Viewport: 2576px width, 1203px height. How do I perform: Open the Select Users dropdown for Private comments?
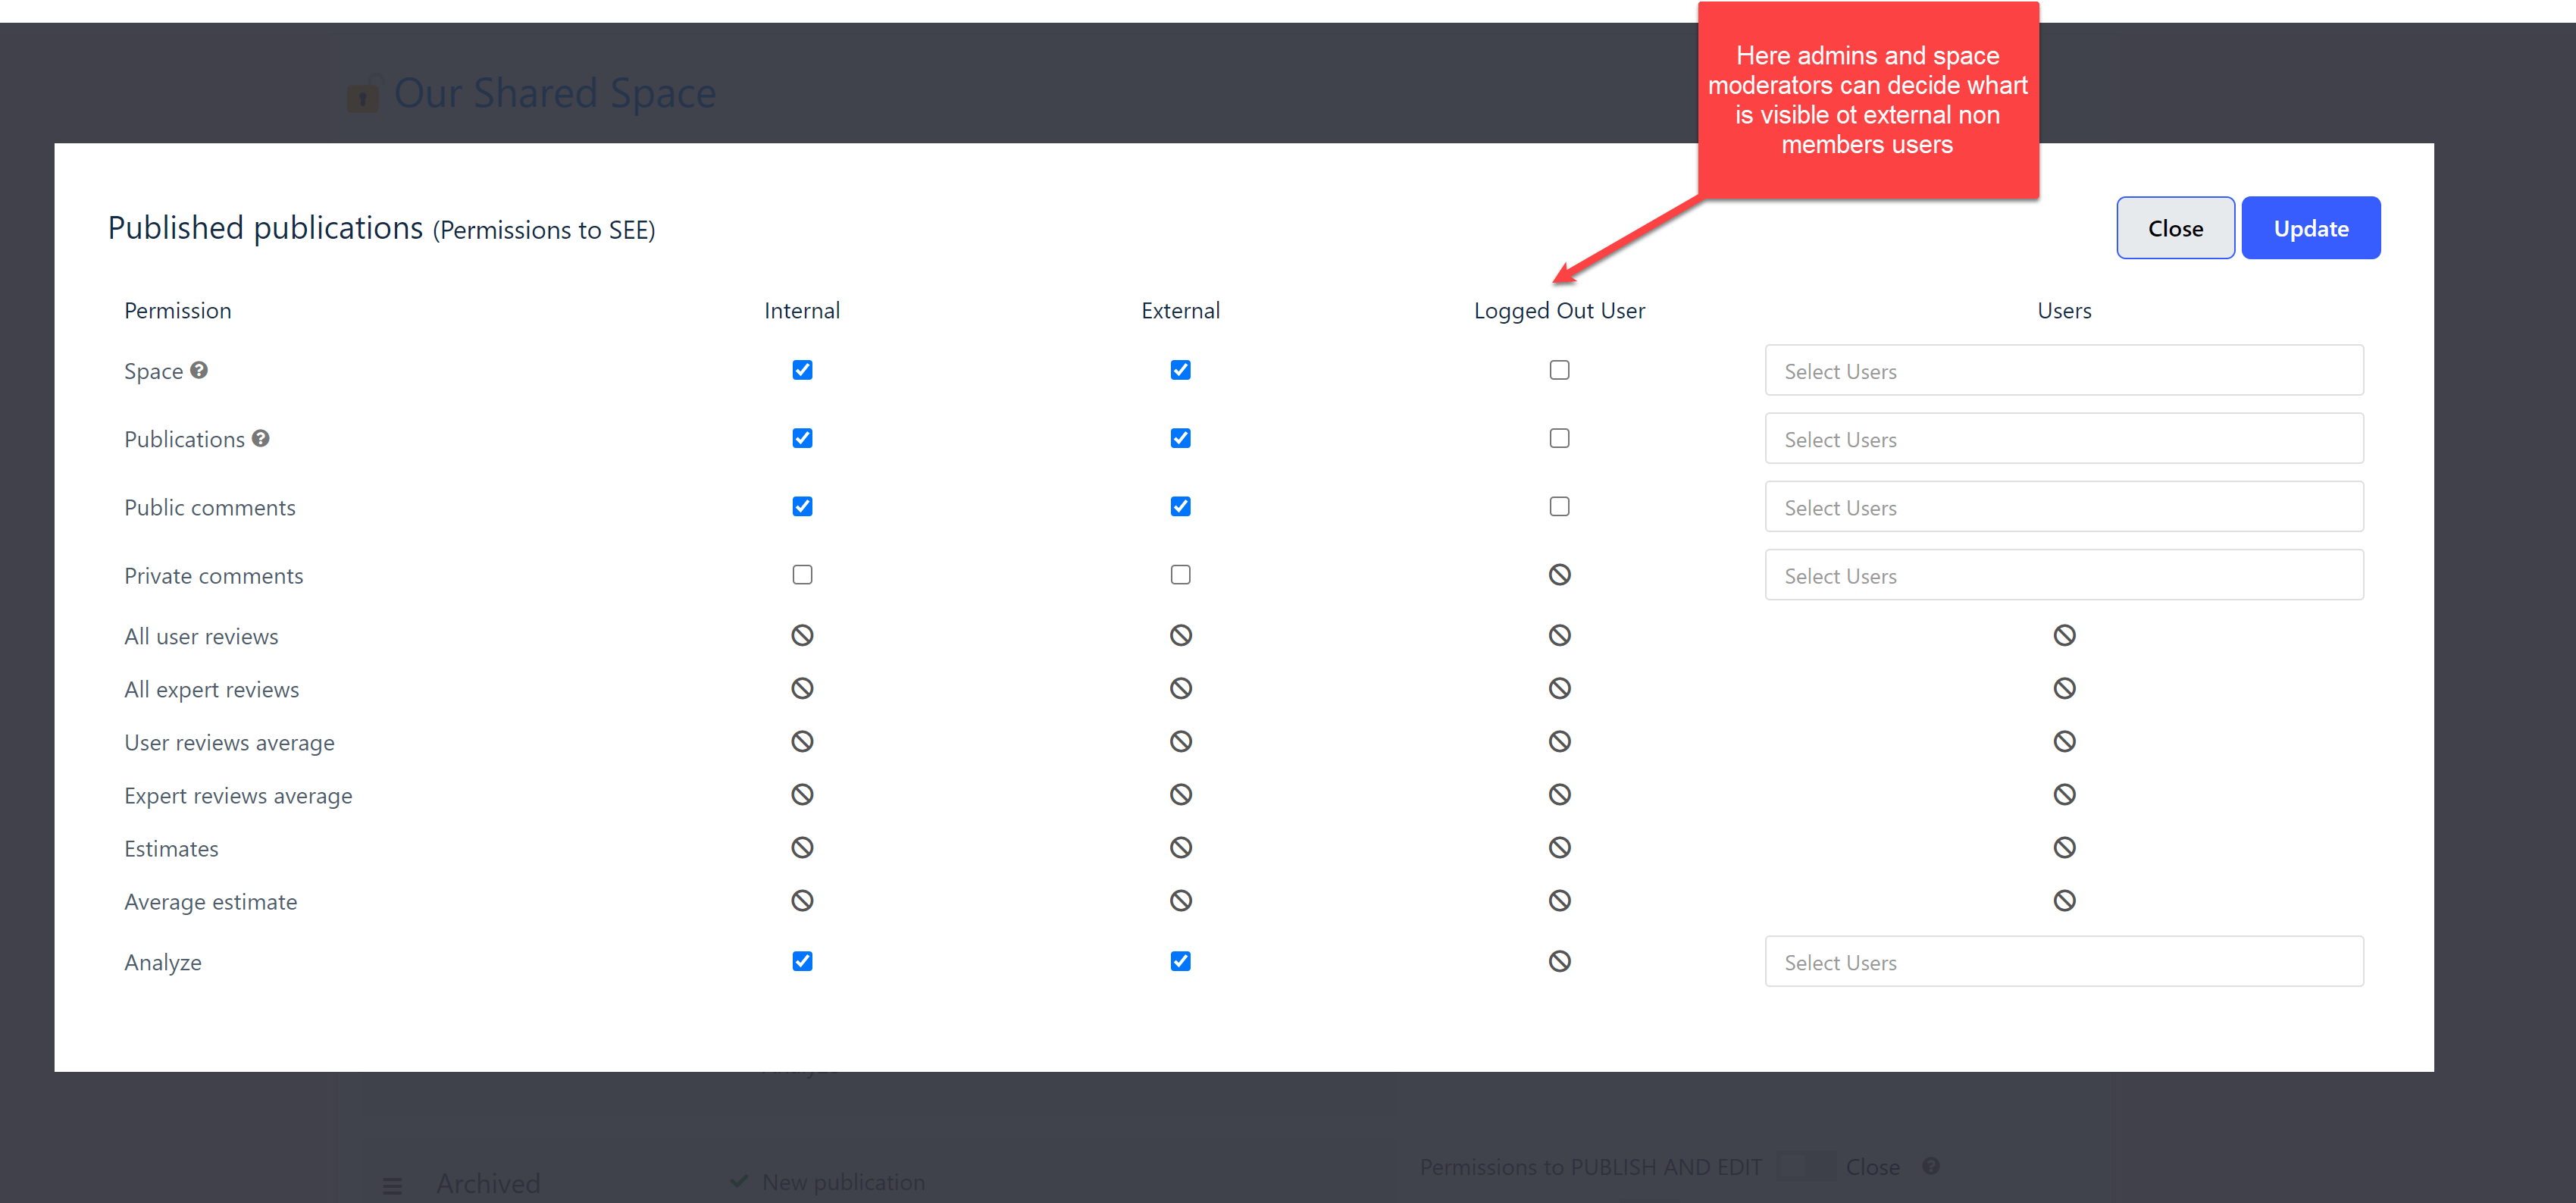tap(2063, 576)
